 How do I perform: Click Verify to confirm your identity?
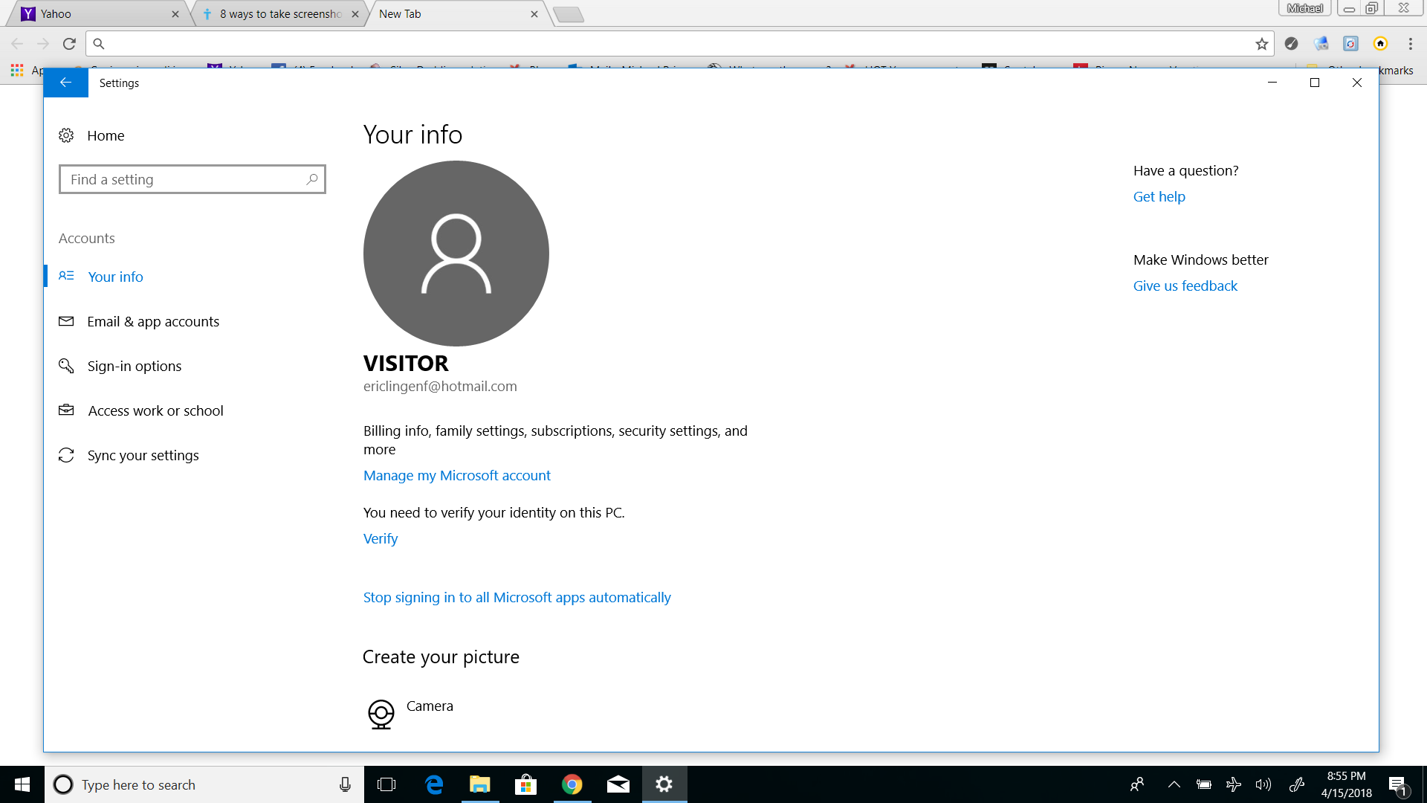(x=380, y=538)
